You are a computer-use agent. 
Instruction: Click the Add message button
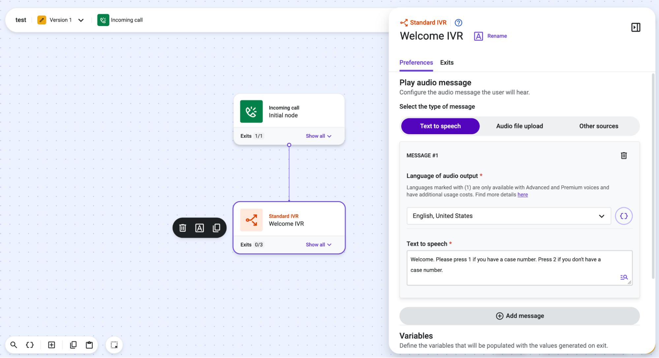tap(519, 316)
